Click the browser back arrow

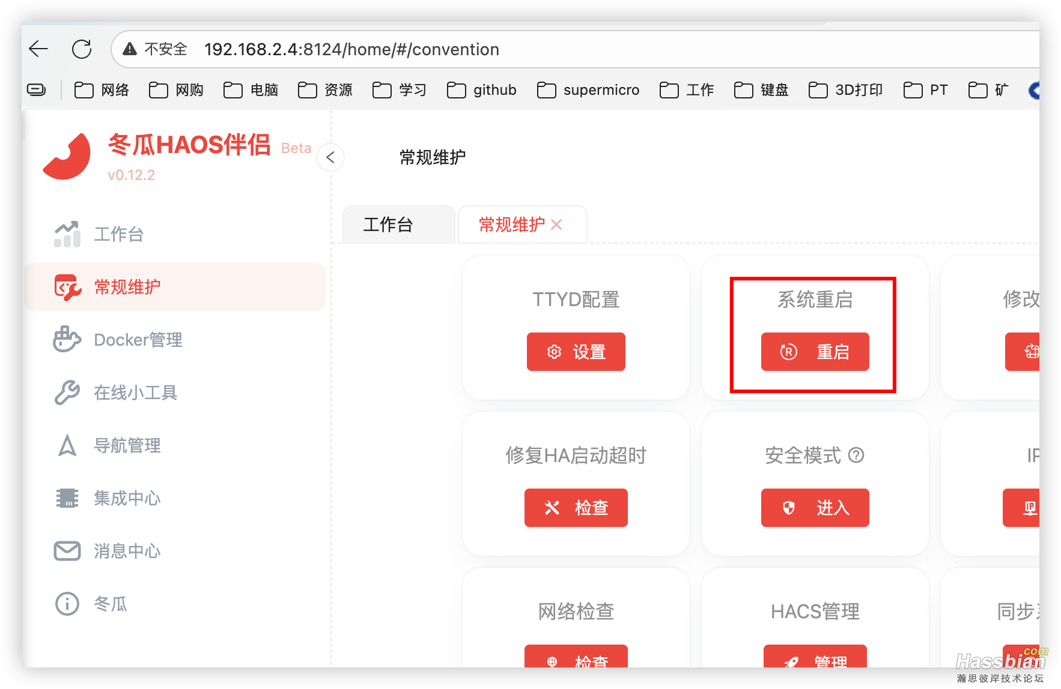click(38, 49)
